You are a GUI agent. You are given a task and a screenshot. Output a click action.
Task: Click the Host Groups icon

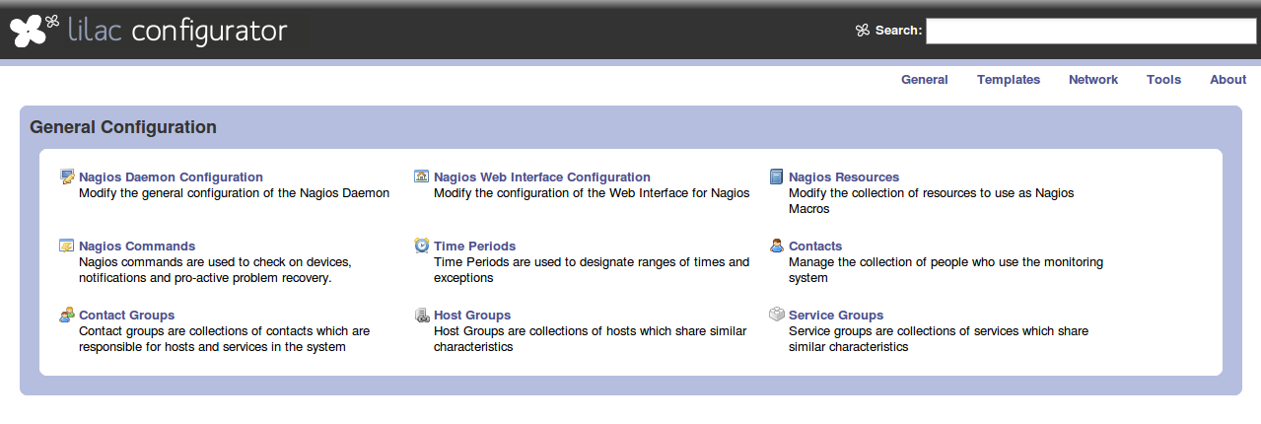point(422,315)
